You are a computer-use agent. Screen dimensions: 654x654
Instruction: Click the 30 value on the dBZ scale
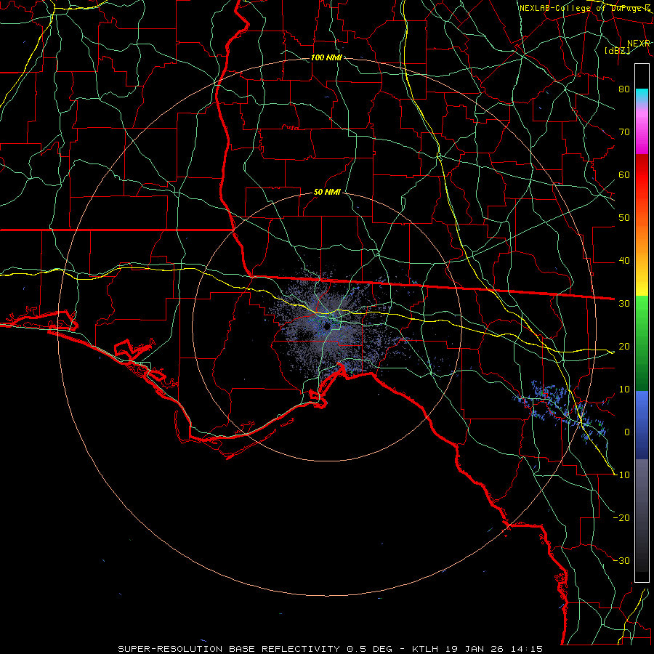(624, 303)
